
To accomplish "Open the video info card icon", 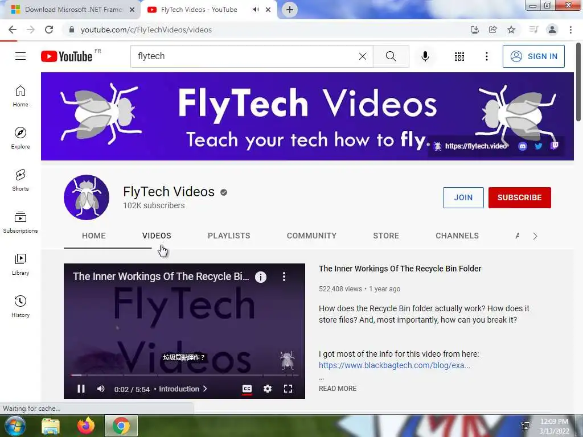I will [x=261, y=277].
